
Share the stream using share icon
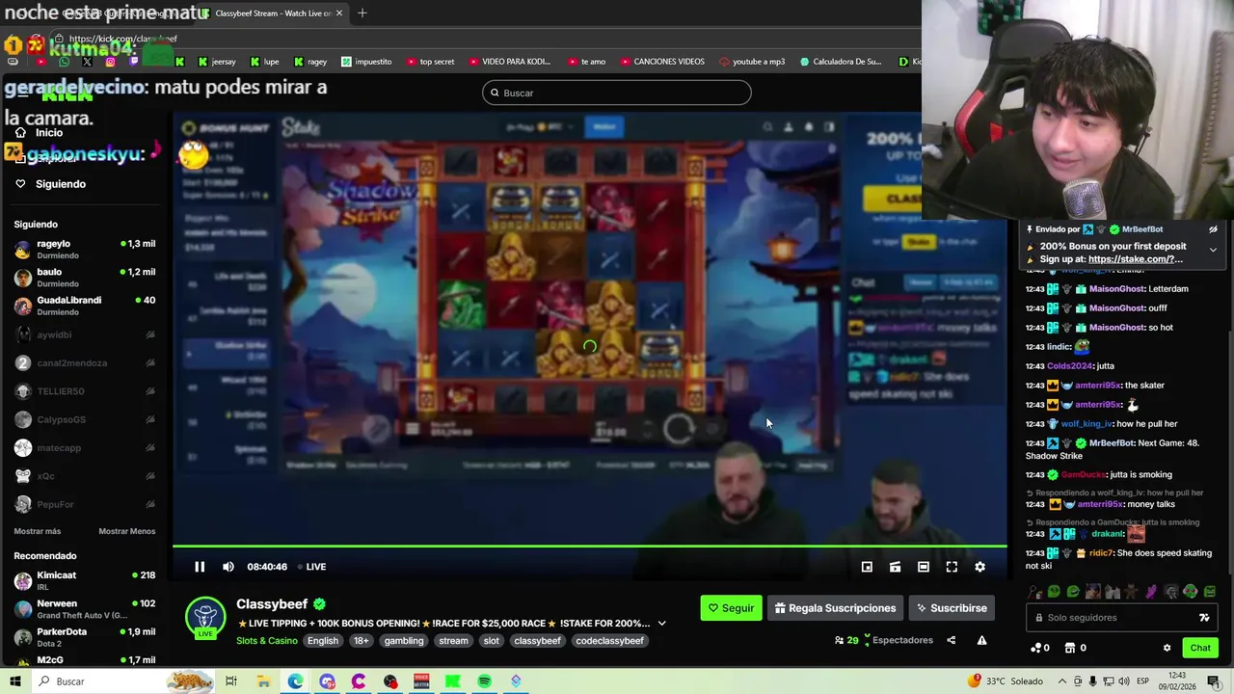coord(951,640)
